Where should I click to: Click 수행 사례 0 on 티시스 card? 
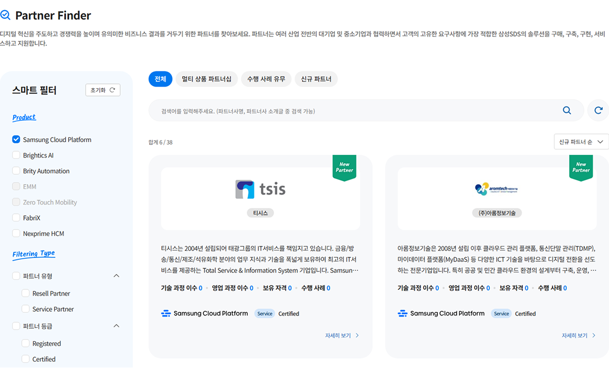pyautogui.click(x=316, y=288)
